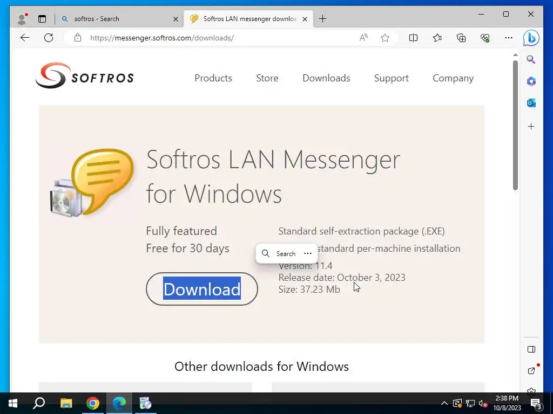The width and height of the screenshot is (553, 414).
Task: Activate Read aloud icon
Action: point(363,38)
